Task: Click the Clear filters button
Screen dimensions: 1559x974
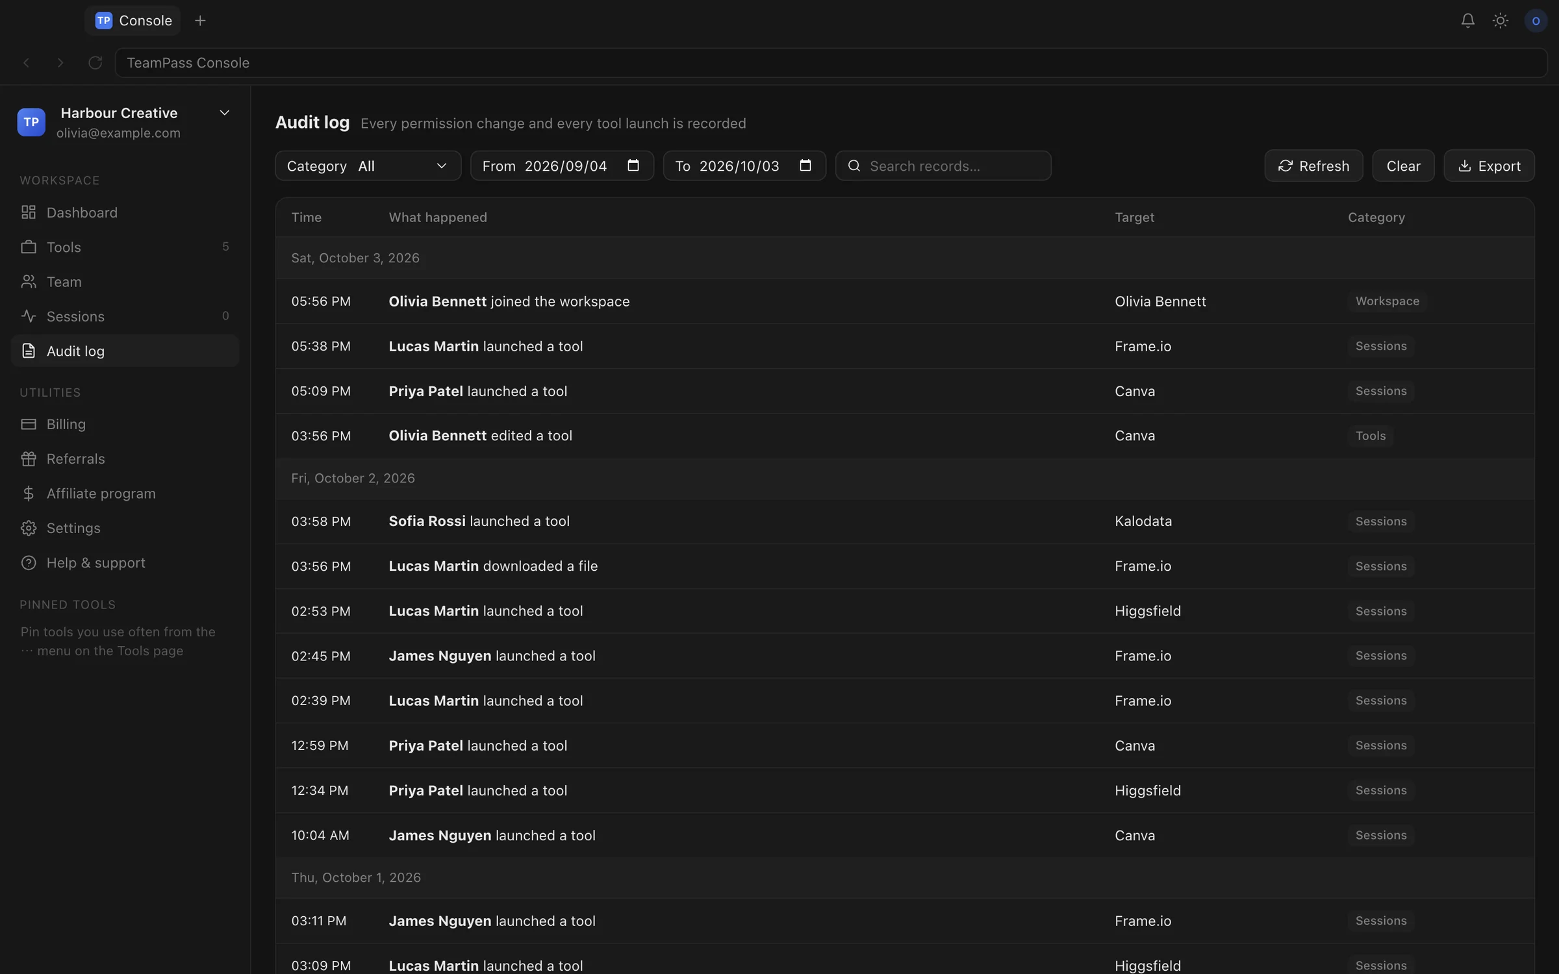Action: coord(1403,166)
